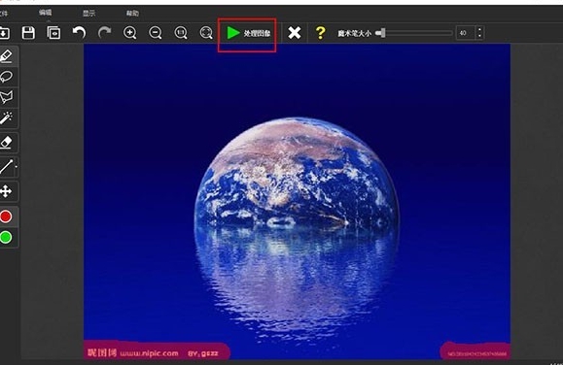Screen dimensions: 563x365
Task: Click the Redo arrow icon
Action: (x=104, y=33)
